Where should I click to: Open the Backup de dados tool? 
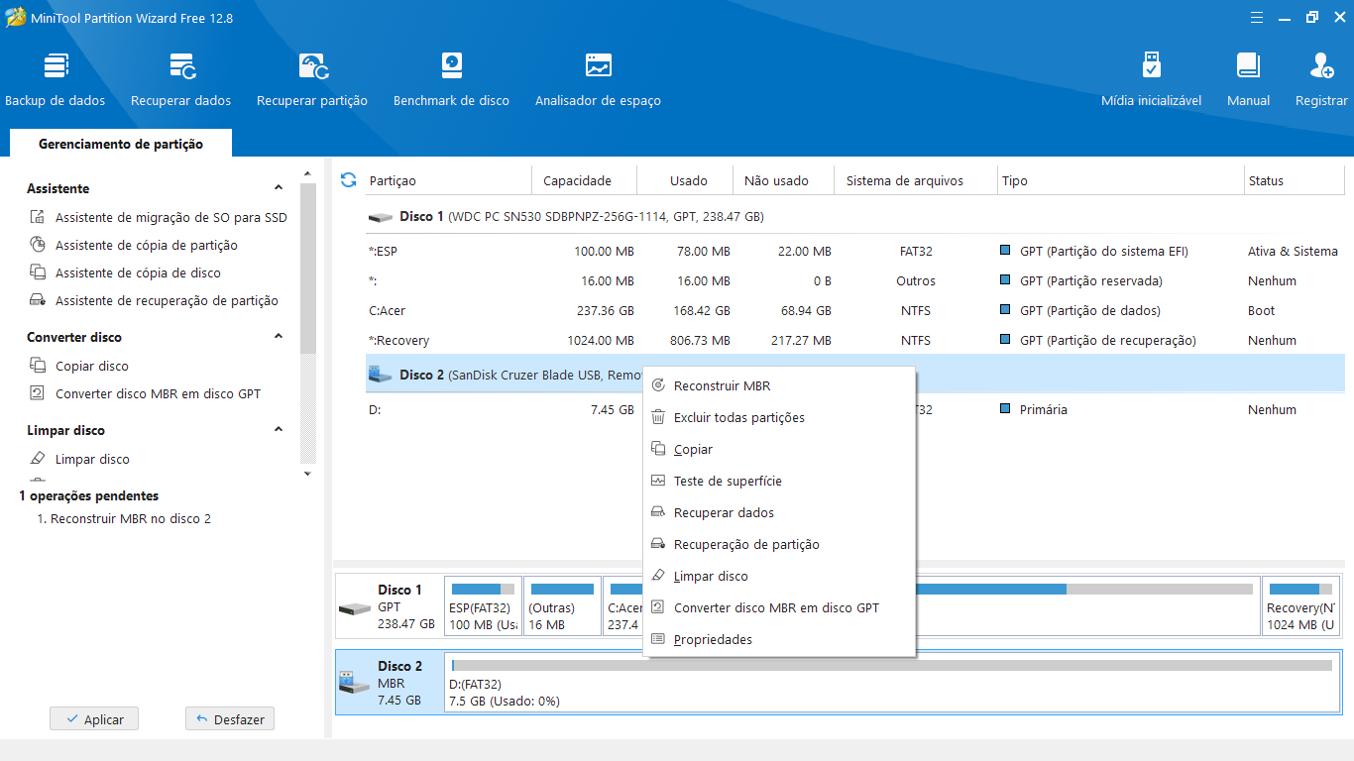tap(56, 67)
